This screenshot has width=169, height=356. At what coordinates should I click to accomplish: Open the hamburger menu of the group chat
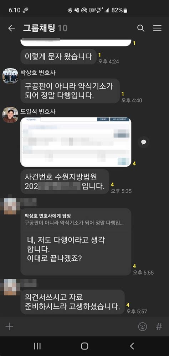click(x=157, y=28)
